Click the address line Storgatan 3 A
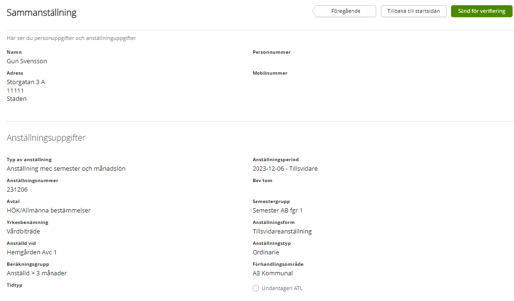The image size is (514, 301). pos(26,82)
